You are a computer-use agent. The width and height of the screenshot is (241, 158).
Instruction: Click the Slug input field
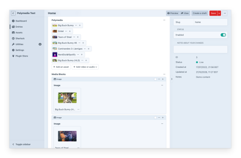pos(211,22)
